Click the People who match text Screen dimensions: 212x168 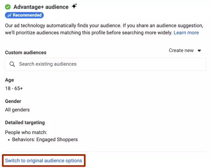pos(26,132)
